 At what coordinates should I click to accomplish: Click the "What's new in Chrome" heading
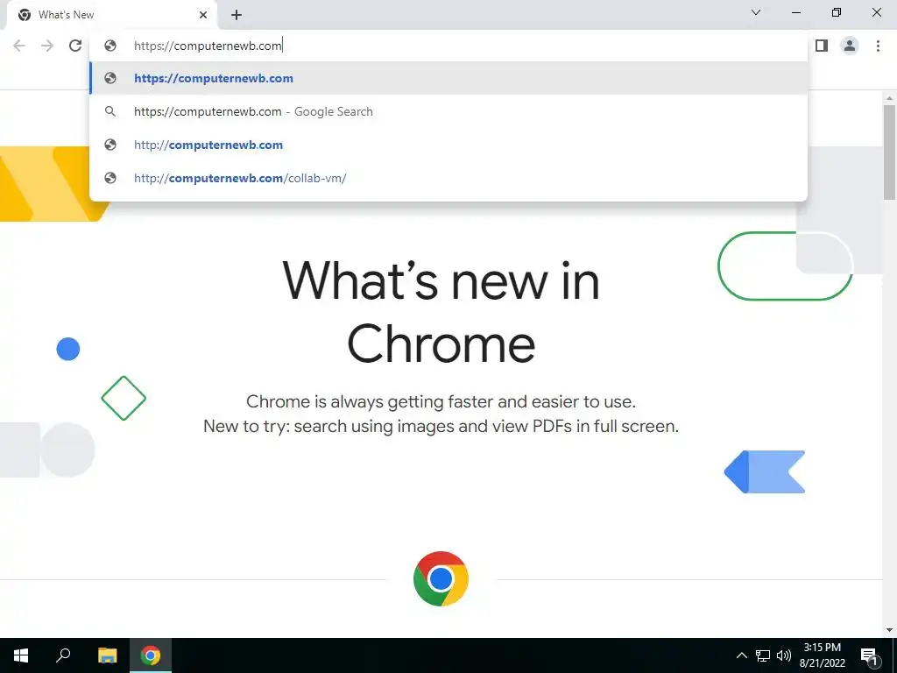[441, 313]
